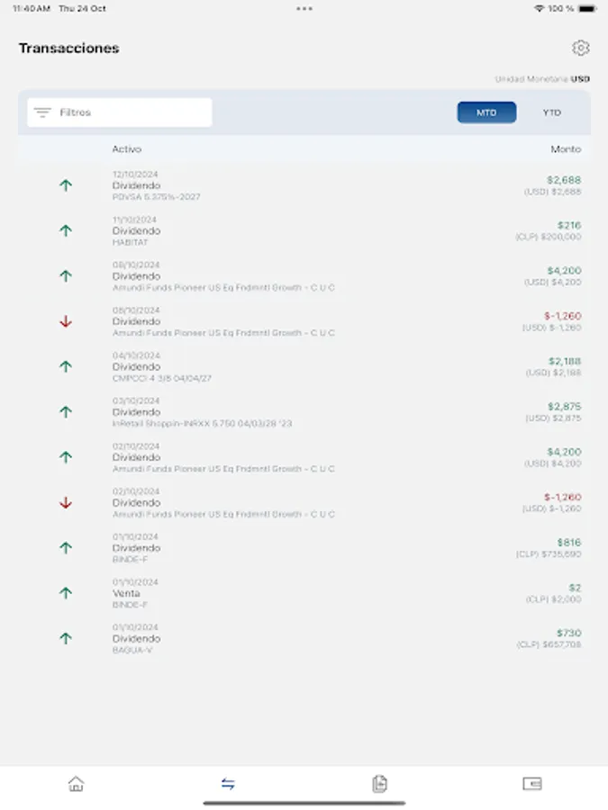Open the Home tab in bottom navigation
This screenshot has width=608, height=810.
tap(76, 784)
